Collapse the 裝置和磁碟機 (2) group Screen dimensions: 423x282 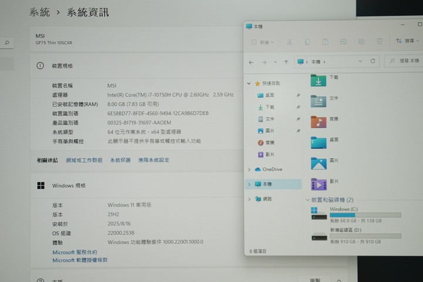pyautogui.click(x=307, y=200)
